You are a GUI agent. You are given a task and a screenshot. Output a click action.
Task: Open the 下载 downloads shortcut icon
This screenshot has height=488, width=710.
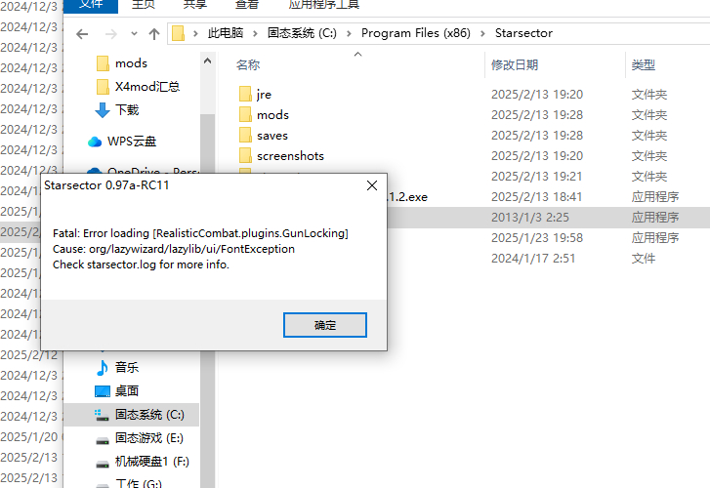click(103, 110)
